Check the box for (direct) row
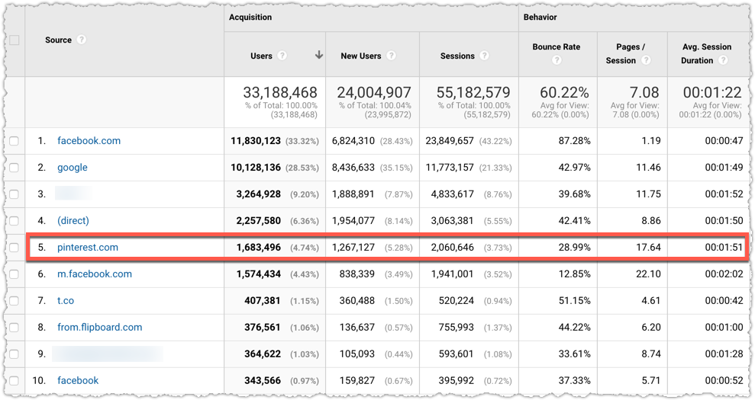This screenshot has height=400, width=755. (x=14, y=221)
